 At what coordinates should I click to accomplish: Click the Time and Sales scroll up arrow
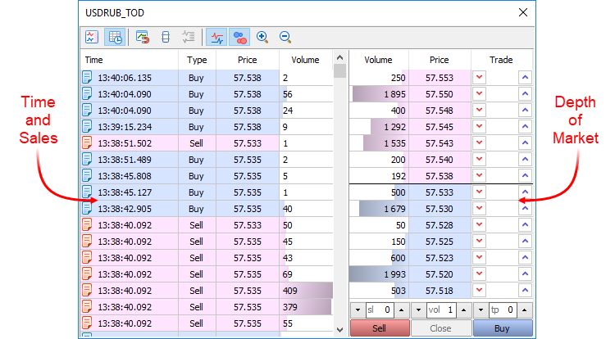(340, 57)
